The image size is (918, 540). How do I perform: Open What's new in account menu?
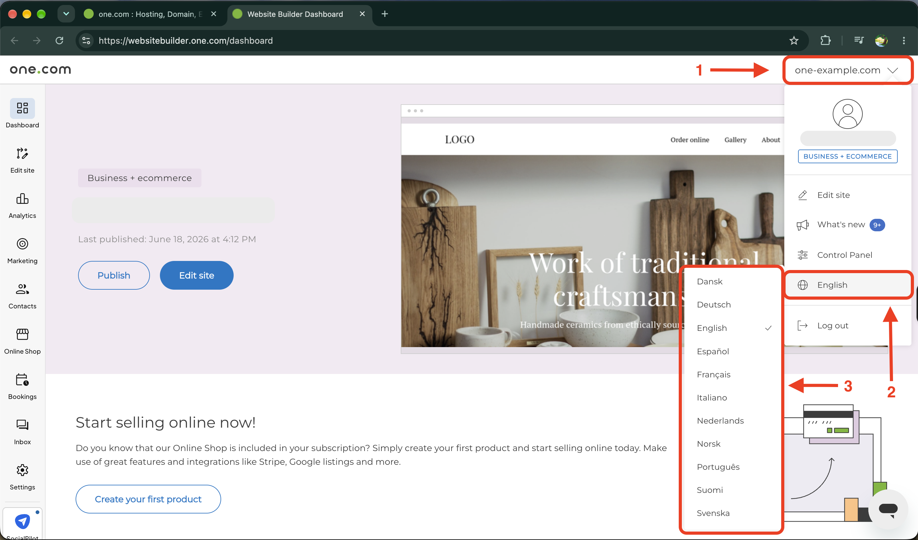click(848, 225)
